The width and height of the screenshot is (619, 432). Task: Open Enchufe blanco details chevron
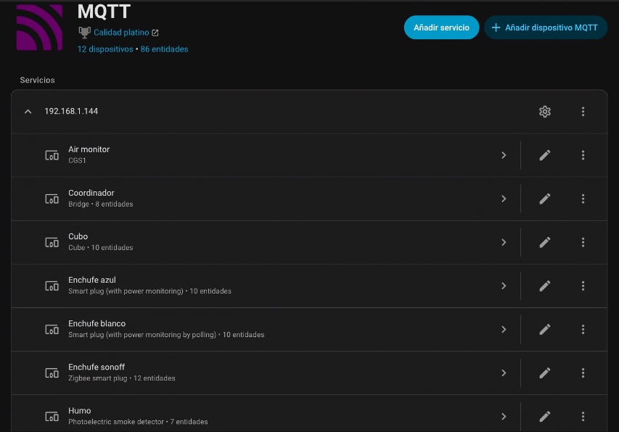point(504,330)
